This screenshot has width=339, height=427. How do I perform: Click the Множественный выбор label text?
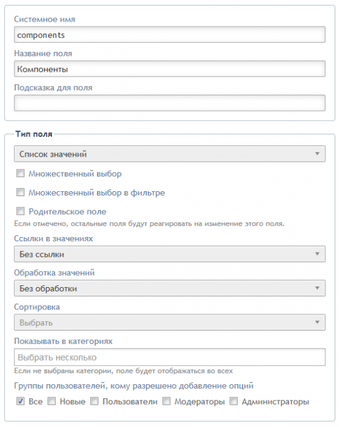75,174
